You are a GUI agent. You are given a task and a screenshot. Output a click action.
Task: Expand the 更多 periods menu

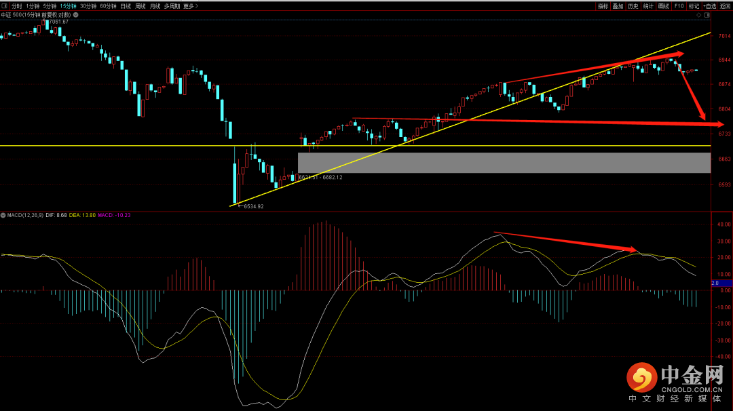[190, 6]
